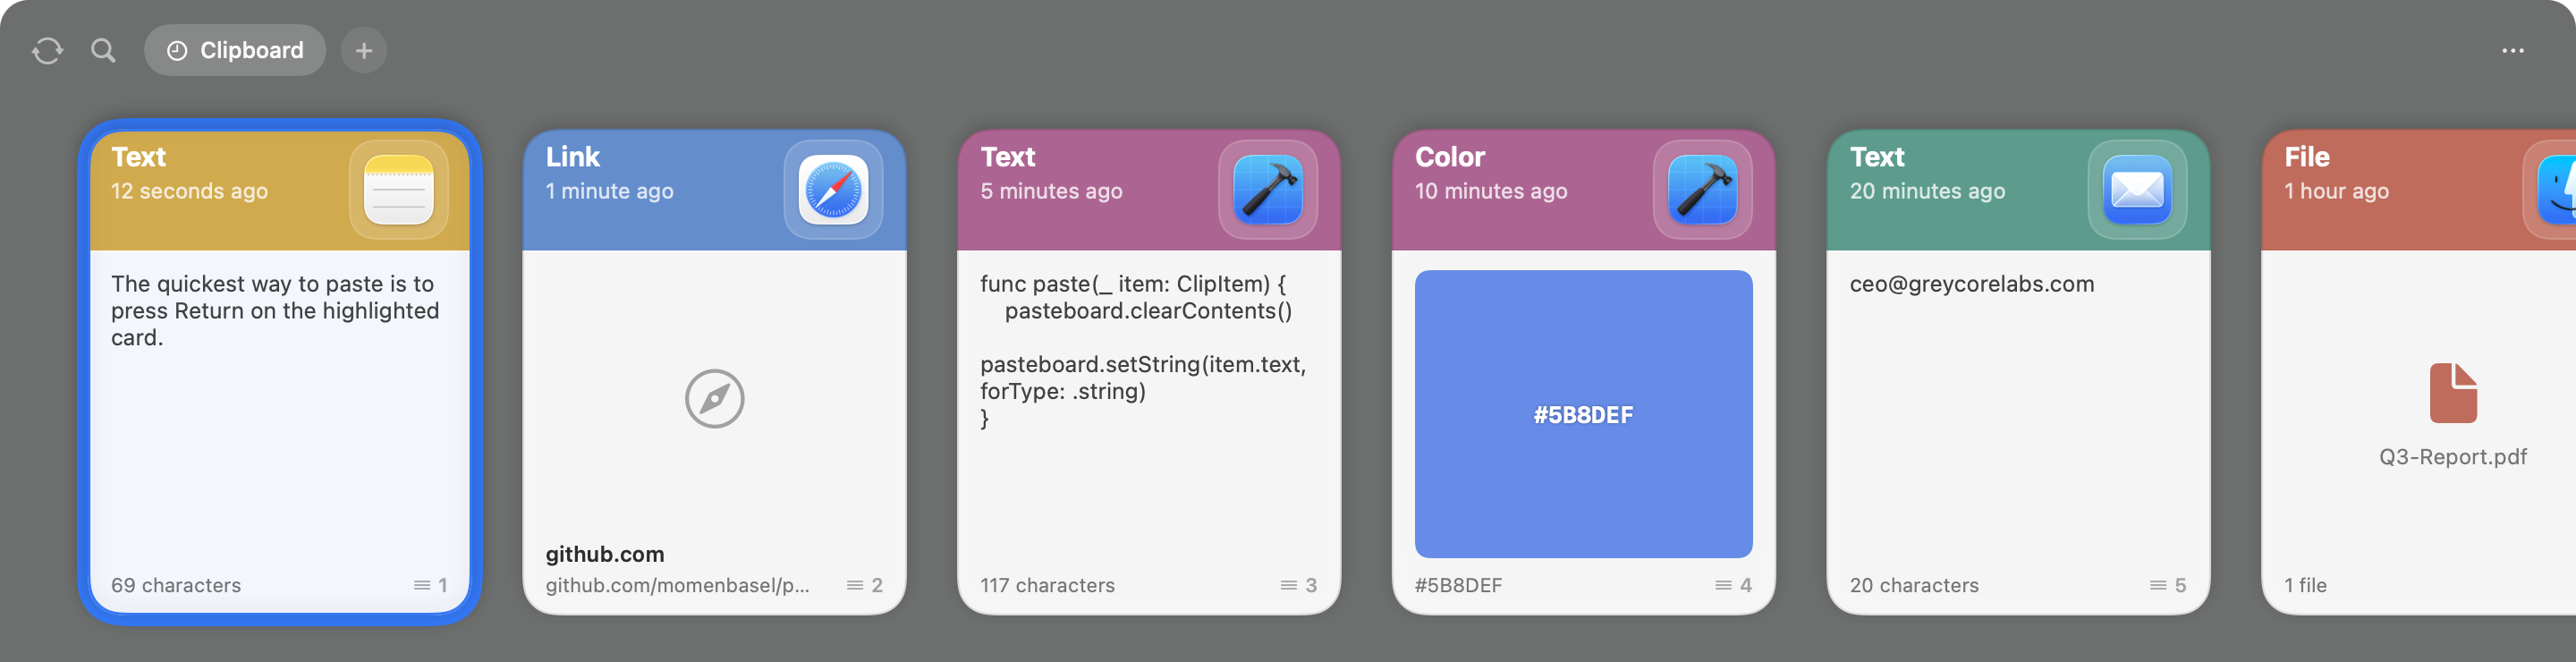Select the func paste code snippet card
The image size is (2576, 662).
click(x=1149, y=372)
